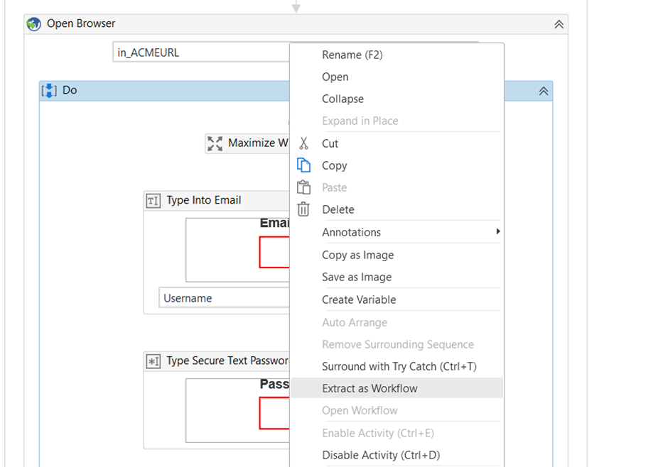Click the in_ACMEURL input field
The width and height of the screenshot is (653, 467).
tap(200, 53)
